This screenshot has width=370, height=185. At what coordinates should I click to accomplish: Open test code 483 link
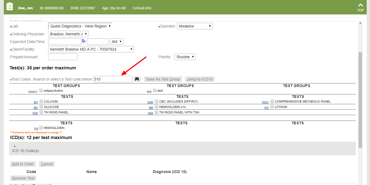click(x=36, y=108)
